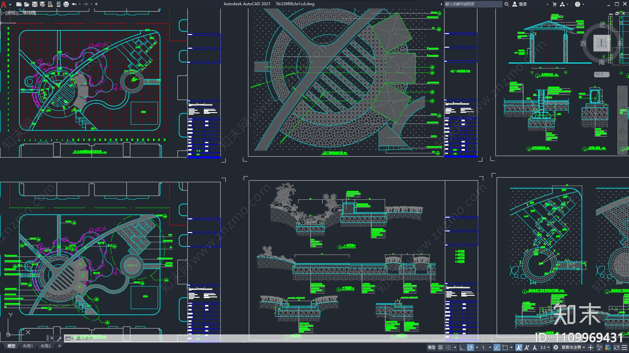Open [俯视] view control menu
The height and width of the screenshot is (353, 629).
pyautogui.click(x=12, y=13)
